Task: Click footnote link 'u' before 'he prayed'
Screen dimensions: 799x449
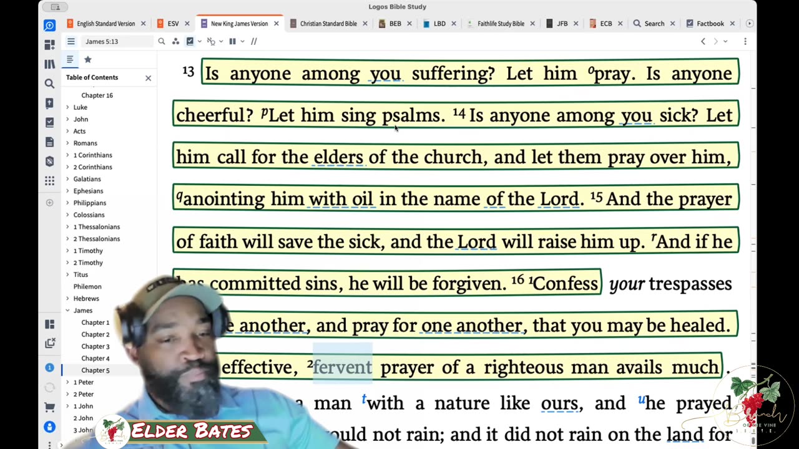Action: [x=641, y=400]
